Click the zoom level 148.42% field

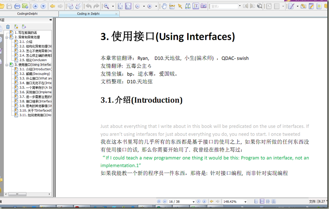click(x=233, y=202)
